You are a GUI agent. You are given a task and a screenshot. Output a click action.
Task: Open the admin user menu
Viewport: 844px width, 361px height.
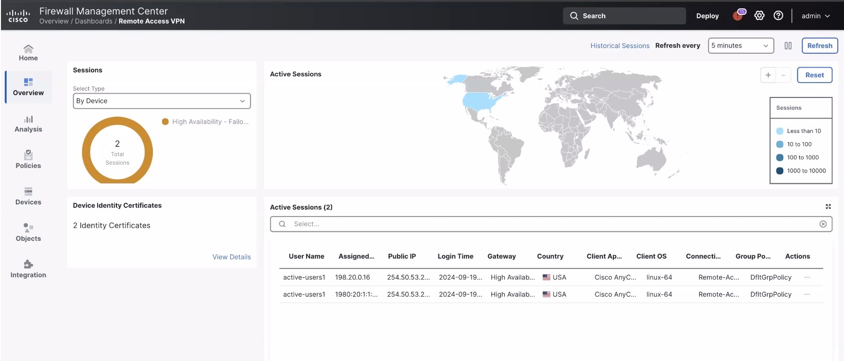(816, 16)
